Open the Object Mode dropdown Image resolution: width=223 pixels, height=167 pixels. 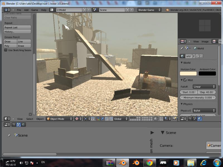click(x=59, y=119)
